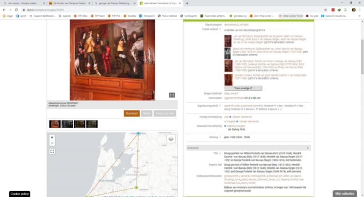This screenshot has height=197, width=364.
Task: Switch to 'De Huizen van Oranje en Nassau' tab
Action: point(69,3)
